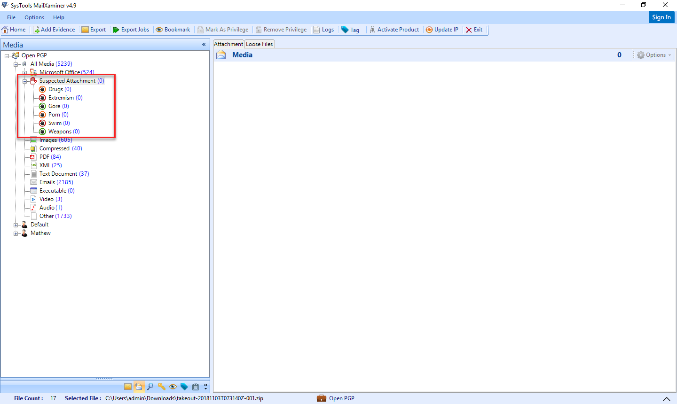Select XML (25) in the tree
677x404 pixels.
coord(51,165)
